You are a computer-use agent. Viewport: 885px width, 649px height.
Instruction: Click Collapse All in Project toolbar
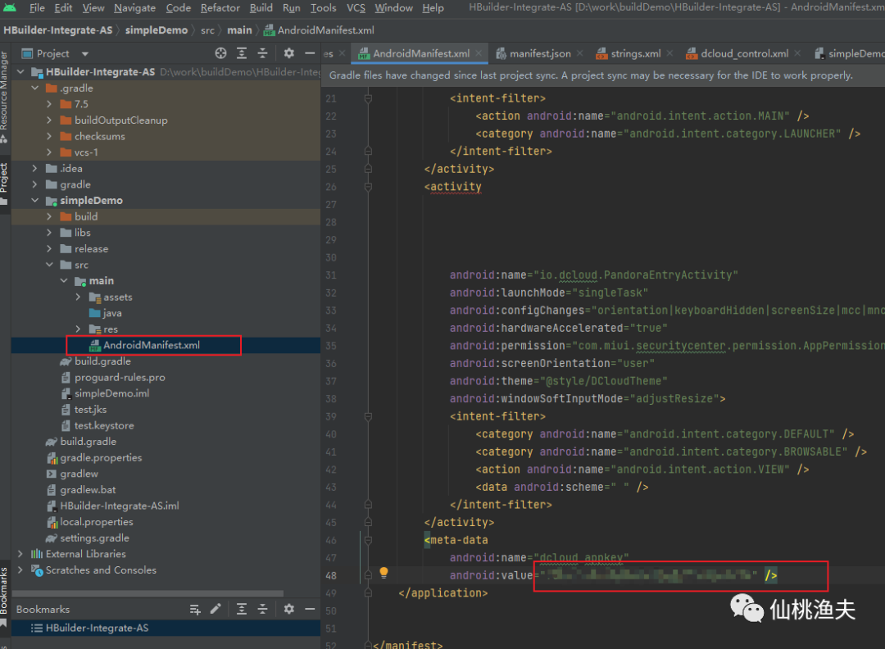[262, 53]
